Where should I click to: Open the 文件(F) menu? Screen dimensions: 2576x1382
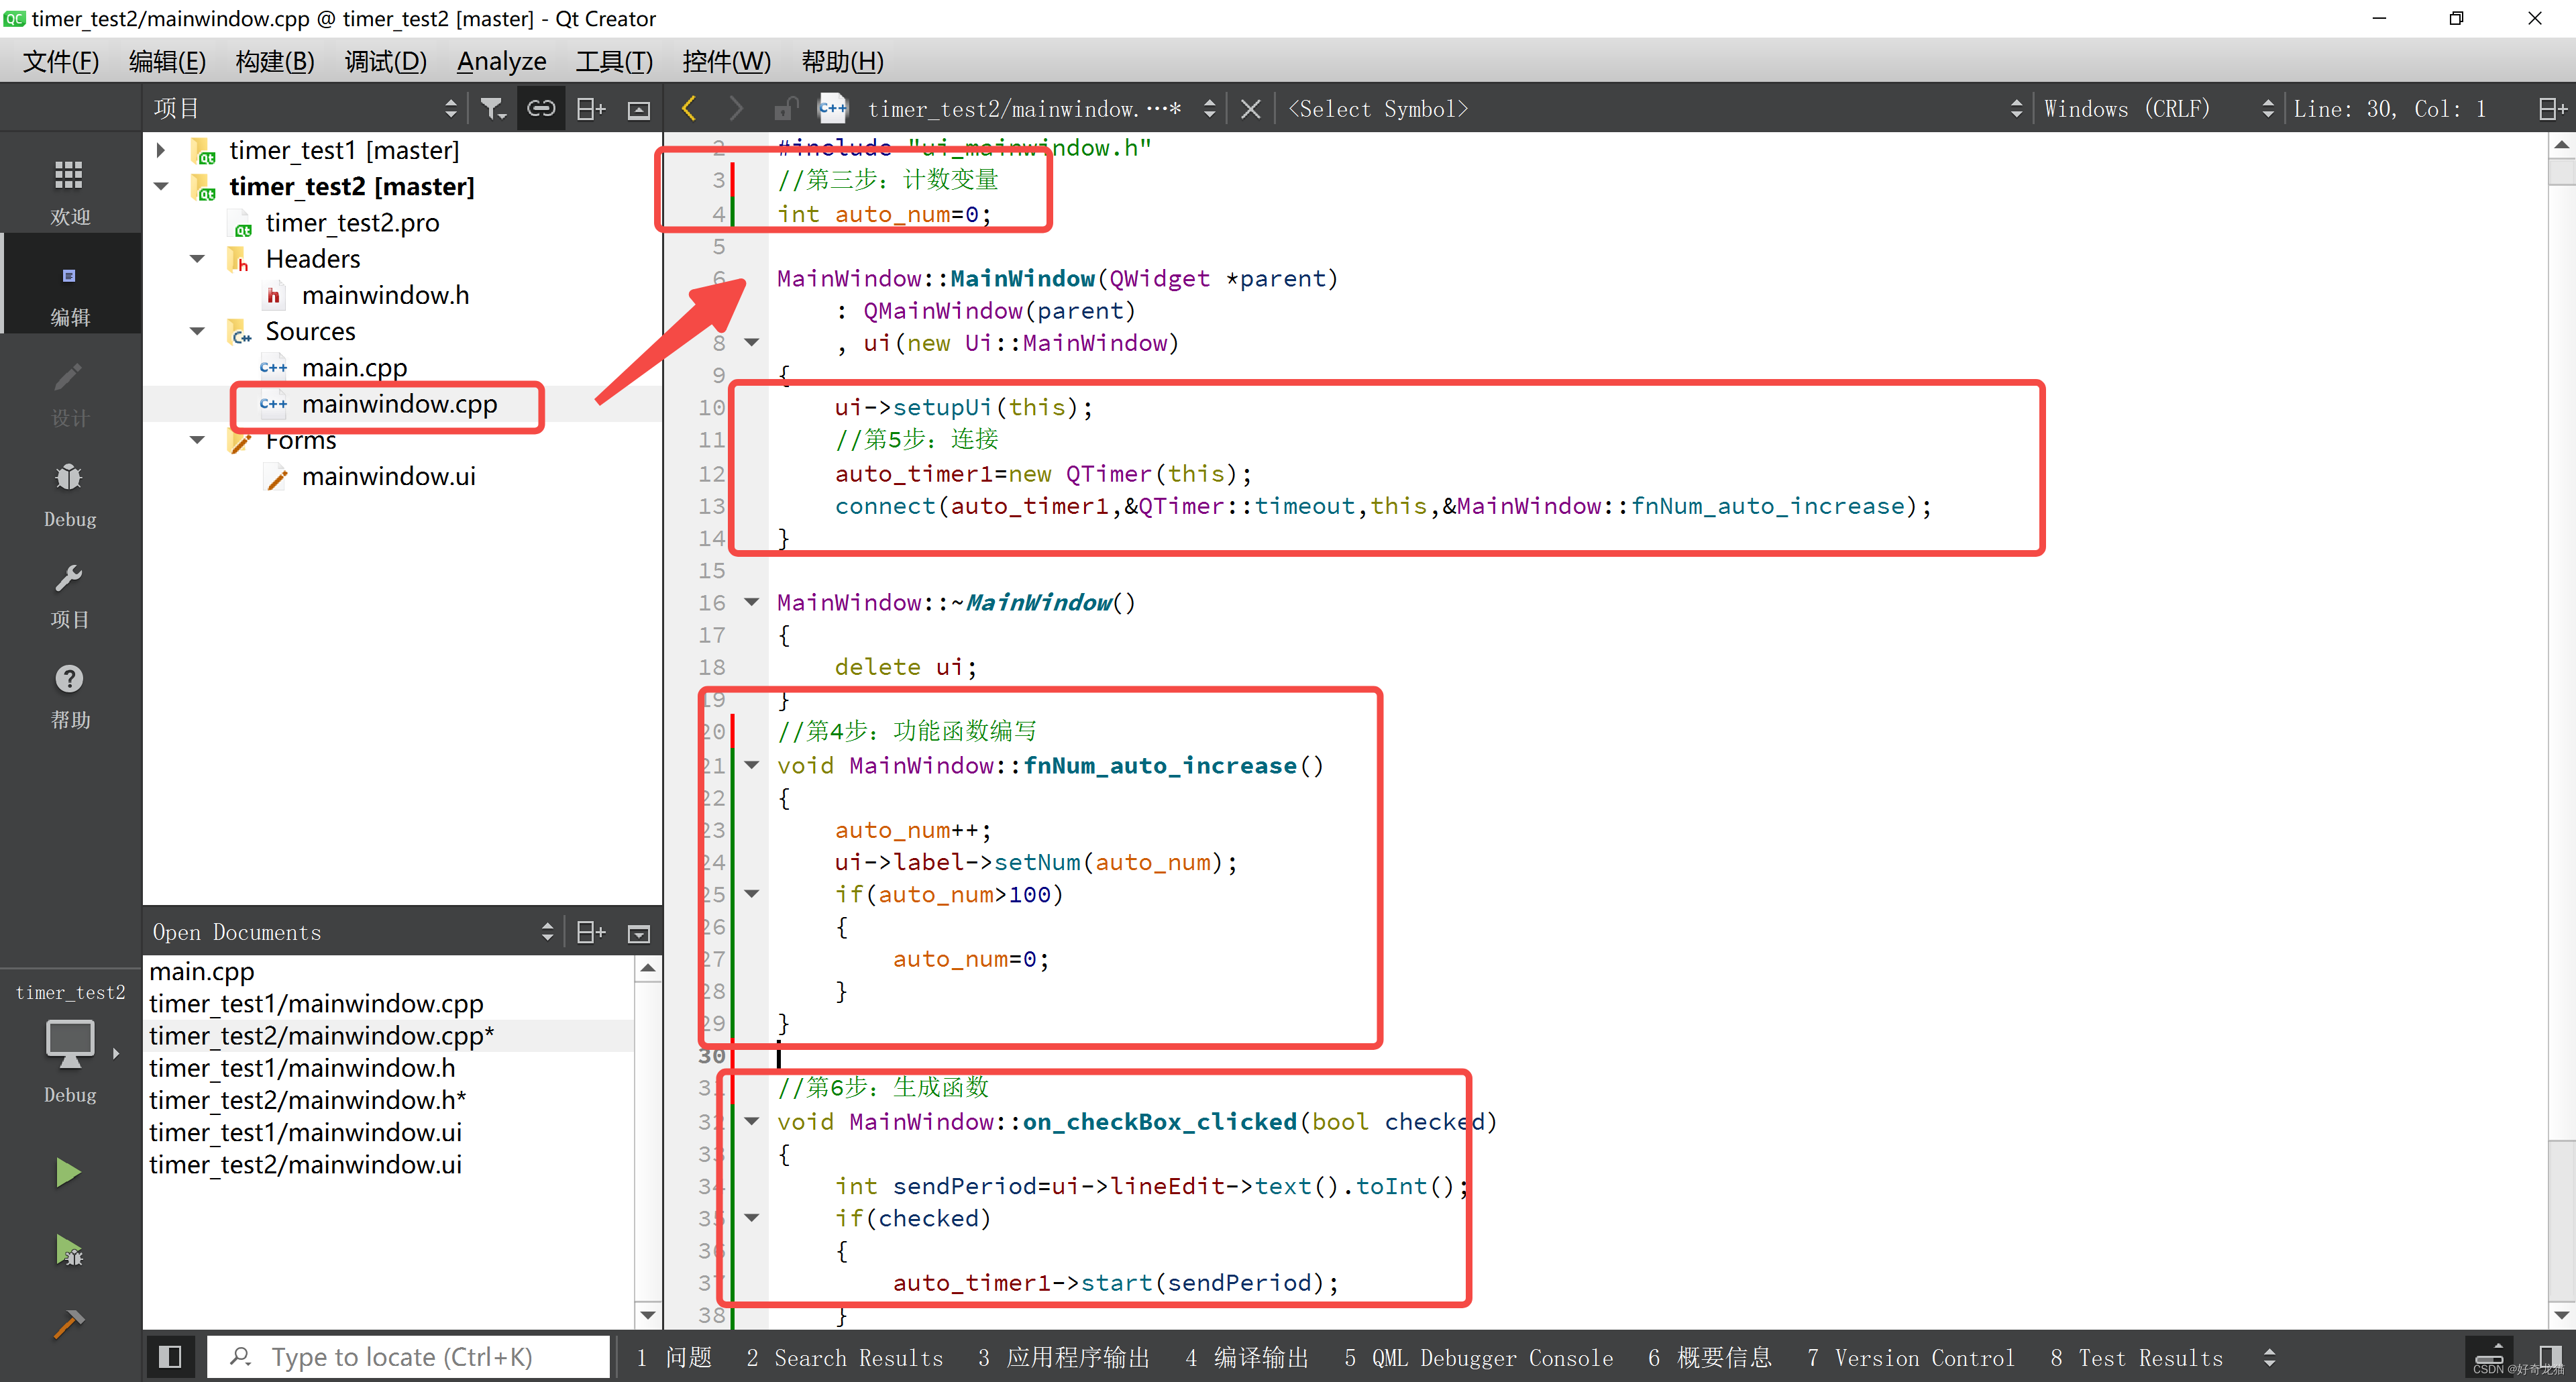61,61
